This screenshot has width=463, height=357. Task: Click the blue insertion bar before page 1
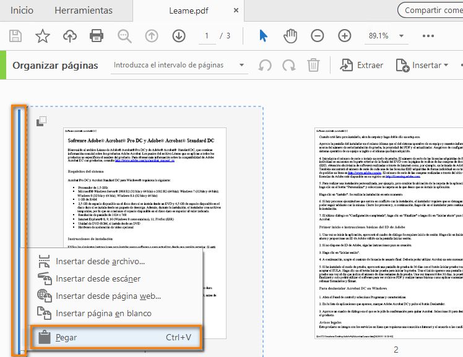(19, 231)
